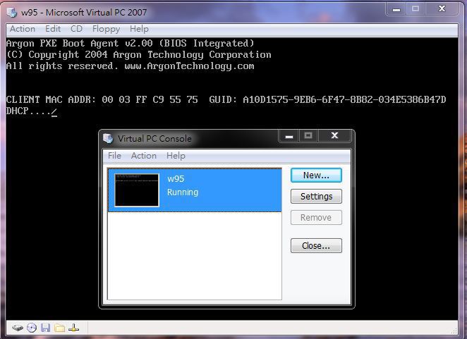This screenshot has height=339, width=467.
Task: Click the hard disk status icon
Action: [18, 328]
